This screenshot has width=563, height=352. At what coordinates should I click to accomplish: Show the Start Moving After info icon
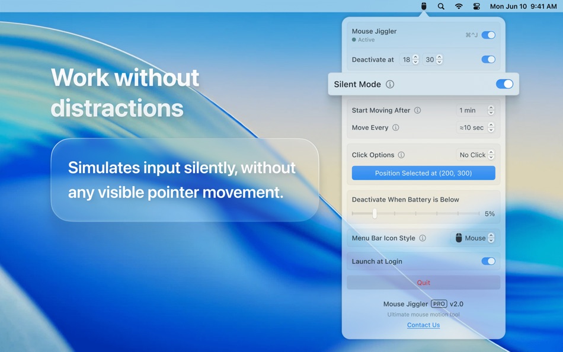click(x=417, y=110)
